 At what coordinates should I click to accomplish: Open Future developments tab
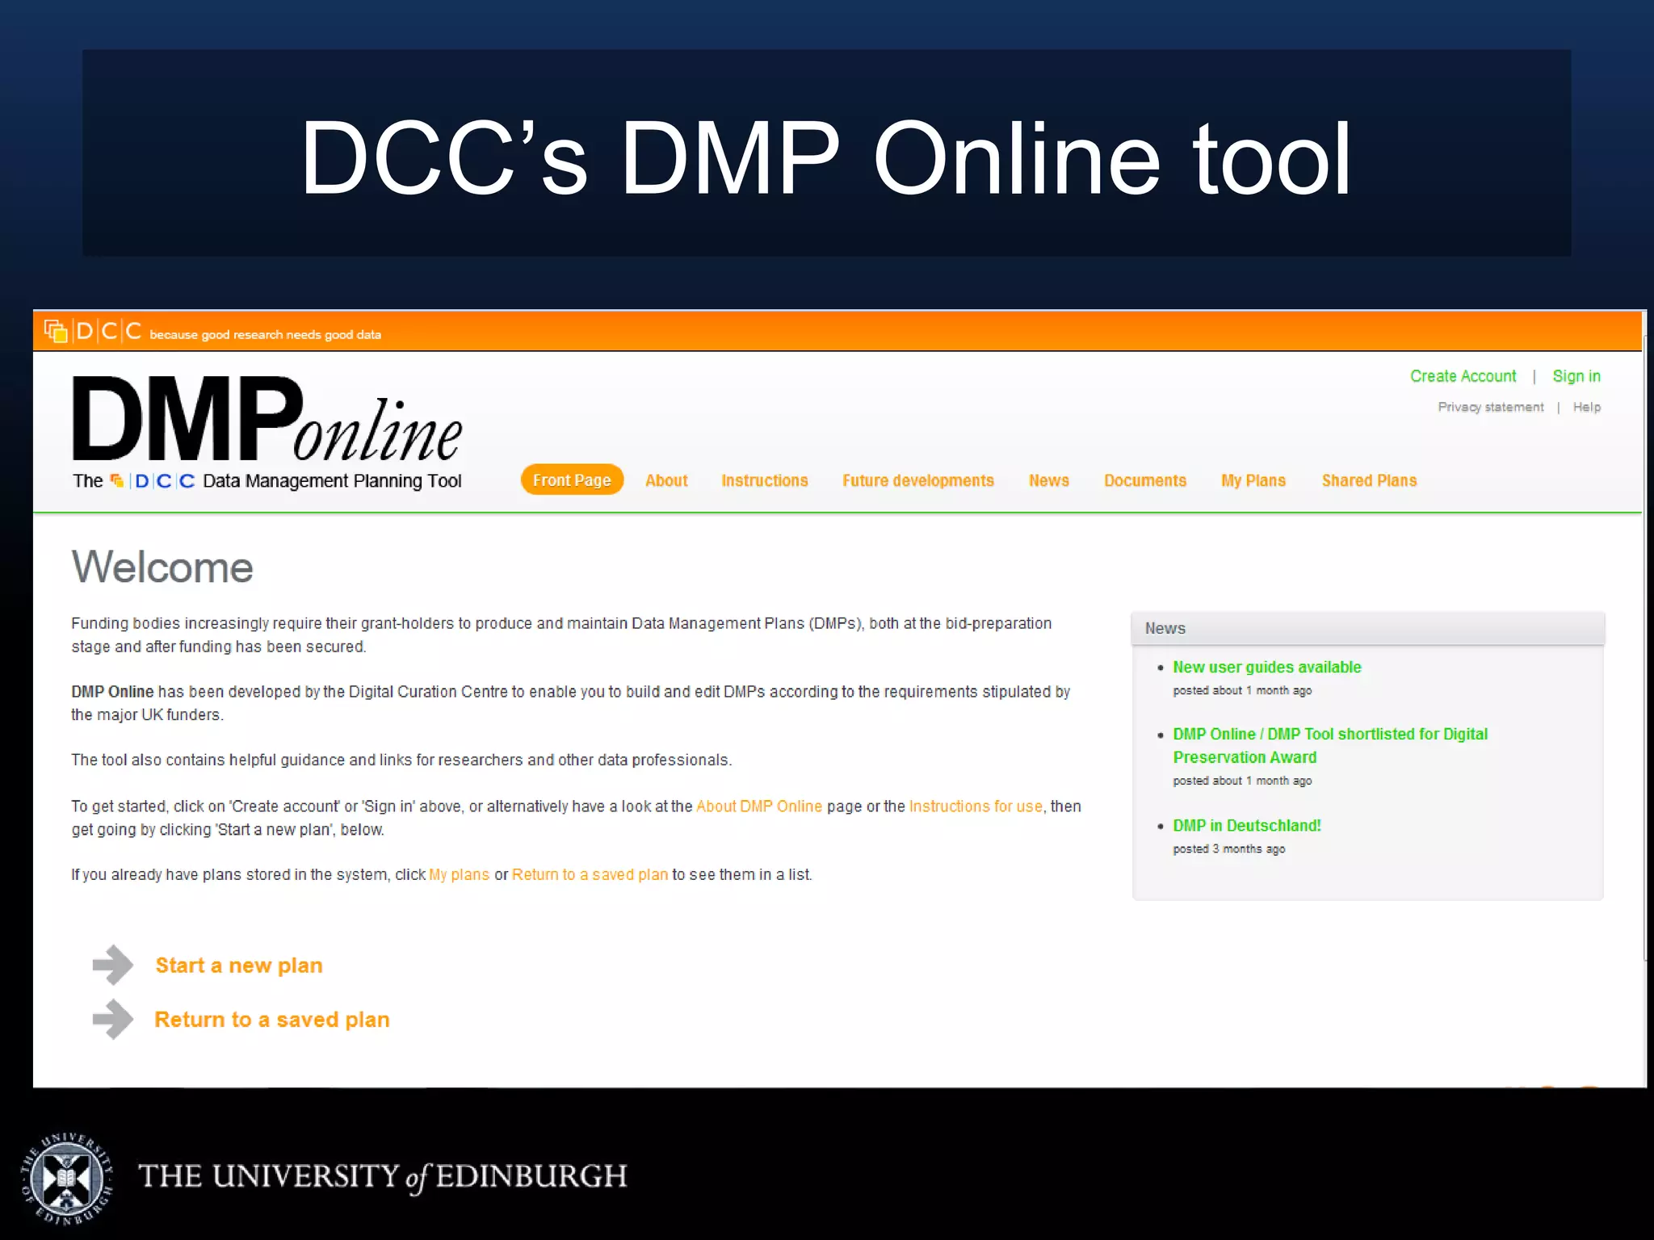click(x=918, y=480)
